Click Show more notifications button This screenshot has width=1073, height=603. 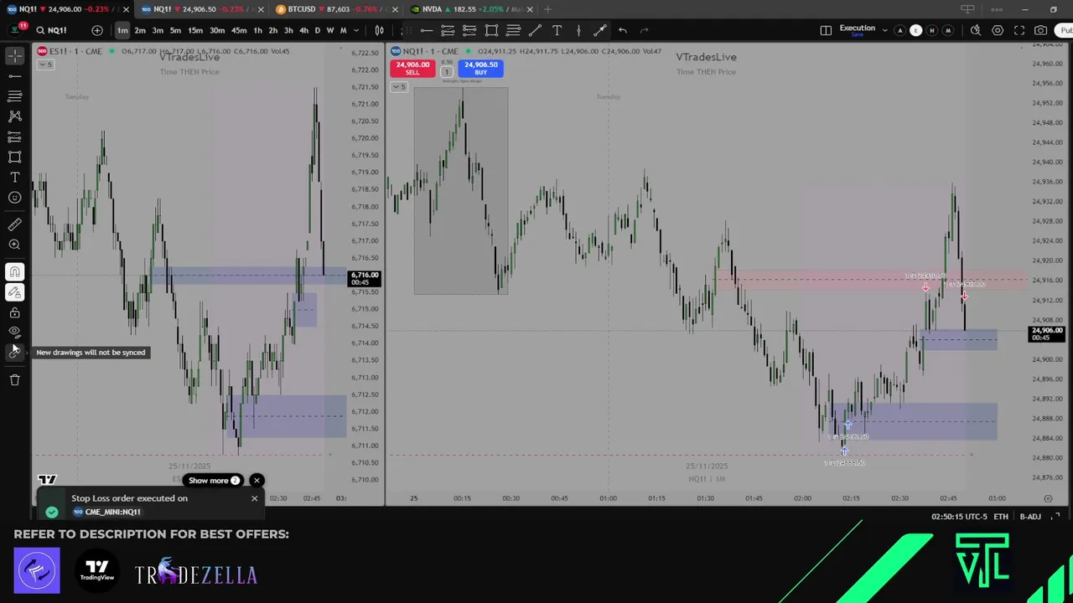pyautogui.click(x=214, y=481)
